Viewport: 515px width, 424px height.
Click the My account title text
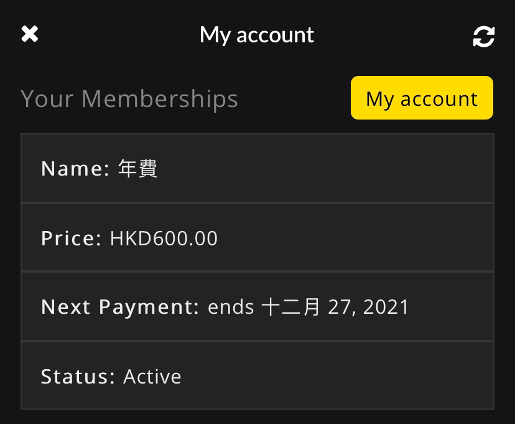[x=257, y=35]
